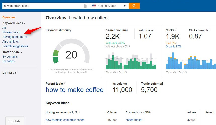Open the United States country dropdown
The image size is (216, 125).
tap(109, 6)
